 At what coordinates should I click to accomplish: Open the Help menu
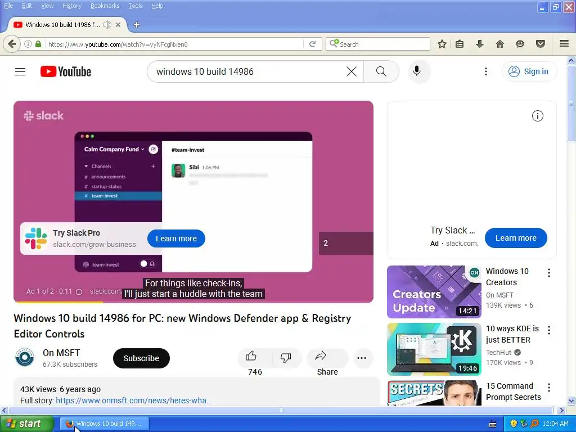coord(157,6)
